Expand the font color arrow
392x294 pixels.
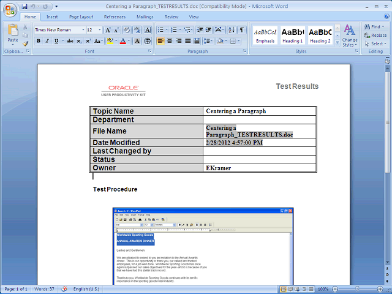pyautogui.click(x=129, y=41)
